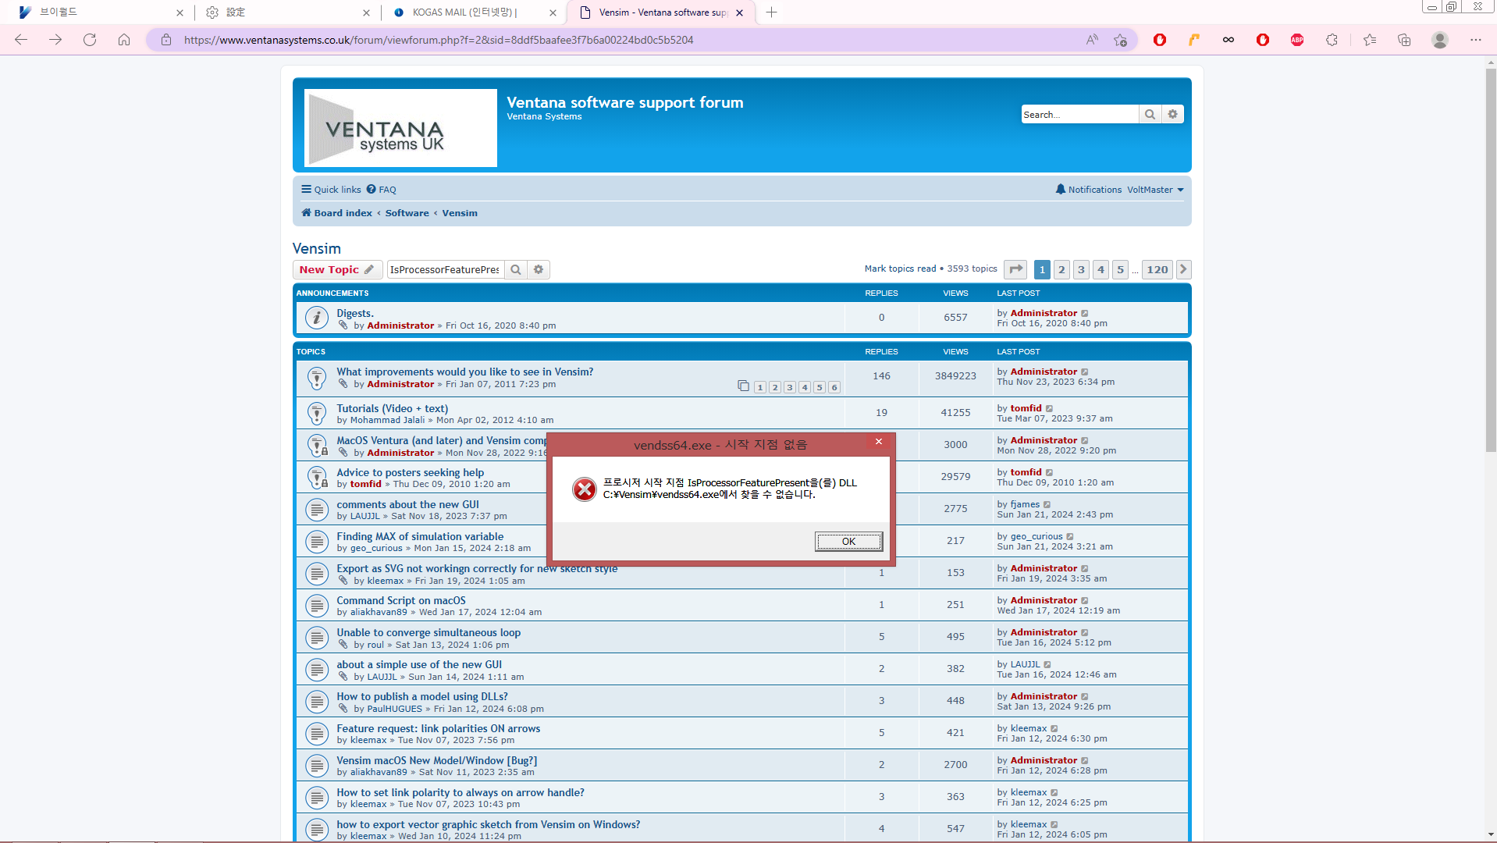The height and width of the screenshot is (843, 1497).
Task: Click topic icon of Digests announcement
Action: (x=316, y=318)
